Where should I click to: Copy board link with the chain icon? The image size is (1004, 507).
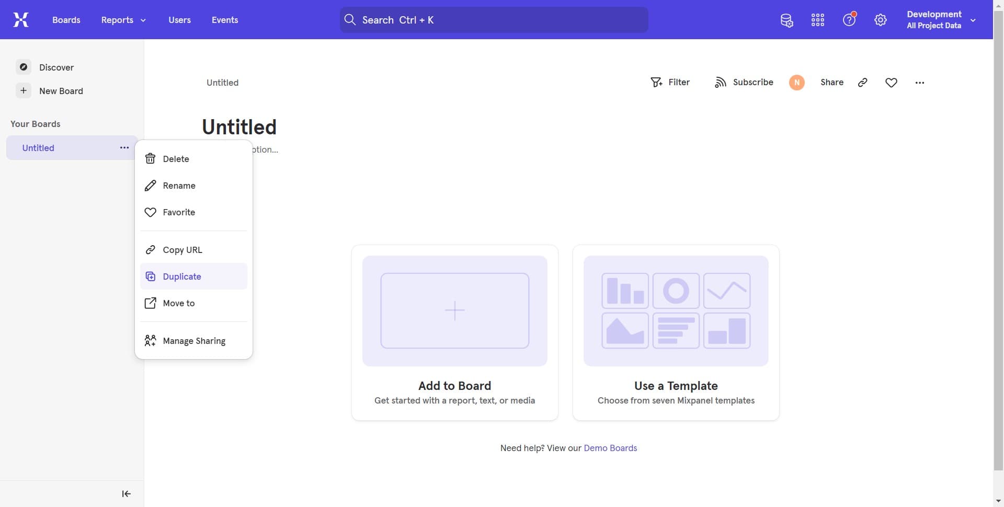pyautogui.click(x=863, y=83)
